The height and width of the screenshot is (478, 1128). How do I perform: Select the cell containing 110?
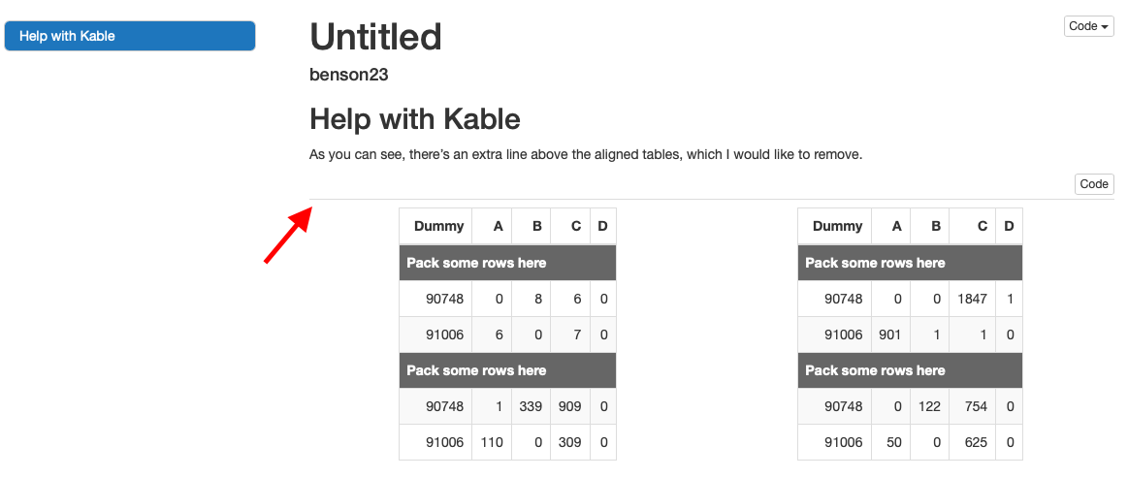click(x=492, y=442)
